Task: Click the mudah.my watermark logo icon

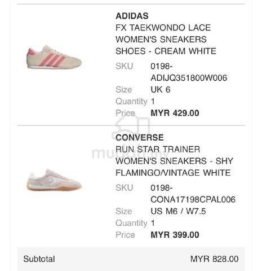Action: click(x=131, y=129)
